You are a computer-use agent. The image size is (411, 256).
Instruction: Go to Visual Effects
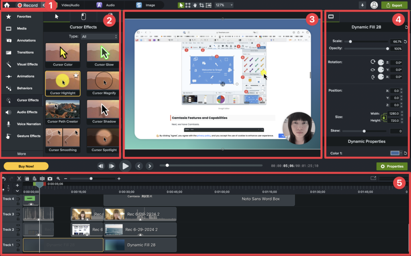pyautogui.click(x=22, y=64)
